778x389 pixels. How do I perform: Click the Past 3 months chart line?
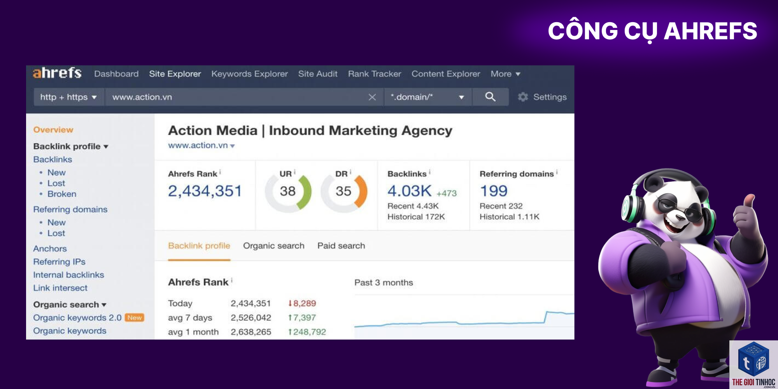(464, 320)
